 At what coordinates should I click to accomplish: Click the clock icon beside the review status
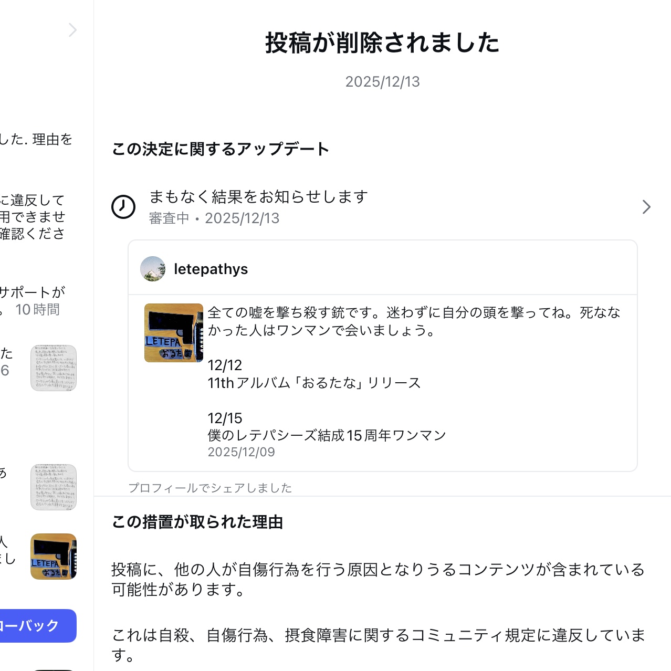[x=123, y=207]
